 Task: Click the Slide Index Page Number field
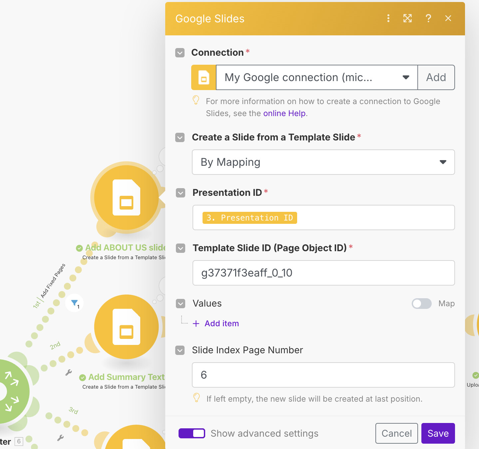(x=323, y=375)
